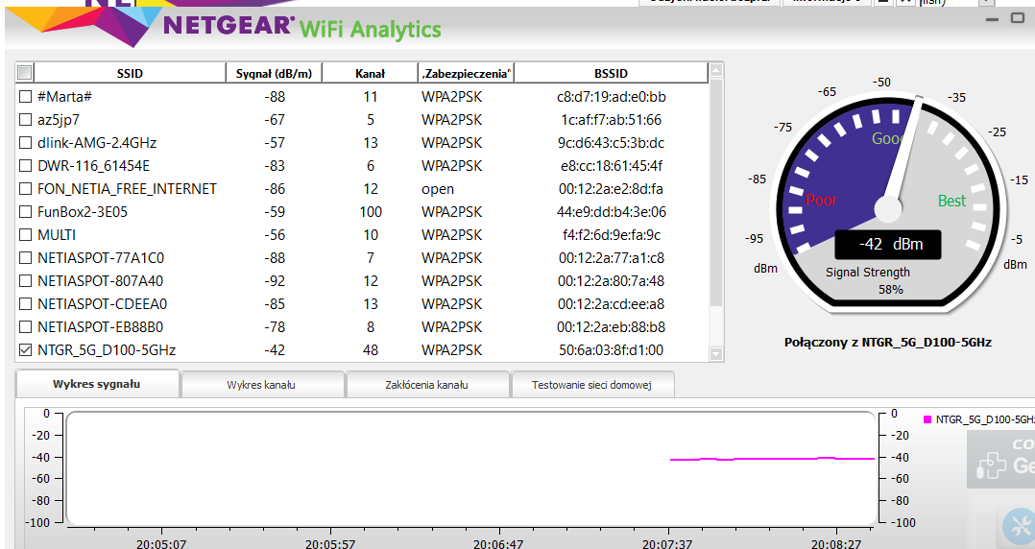Click the -42 dBm signal strength readout
The height and width of the screenshot is (549, 1035).
pos(887,244)
